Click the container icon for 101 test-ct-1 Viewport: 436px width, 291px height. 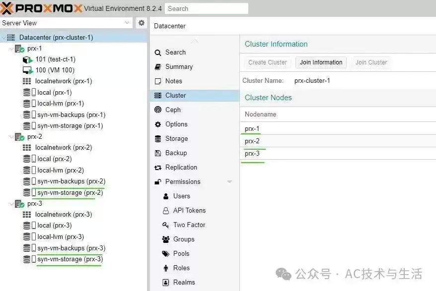(27, 59)
